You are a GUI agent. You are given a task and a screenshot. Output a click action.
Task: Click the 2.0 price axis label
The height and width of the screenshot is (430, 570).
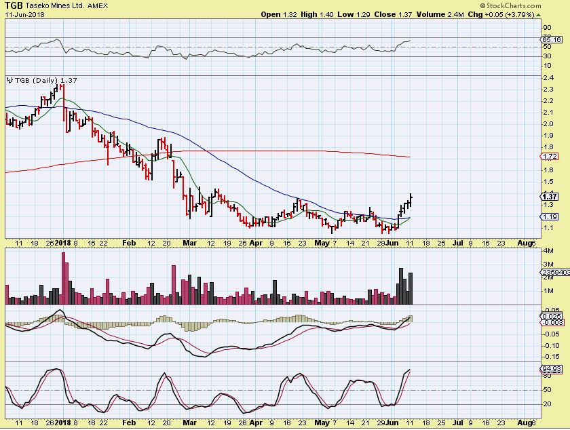click(548, 124)
